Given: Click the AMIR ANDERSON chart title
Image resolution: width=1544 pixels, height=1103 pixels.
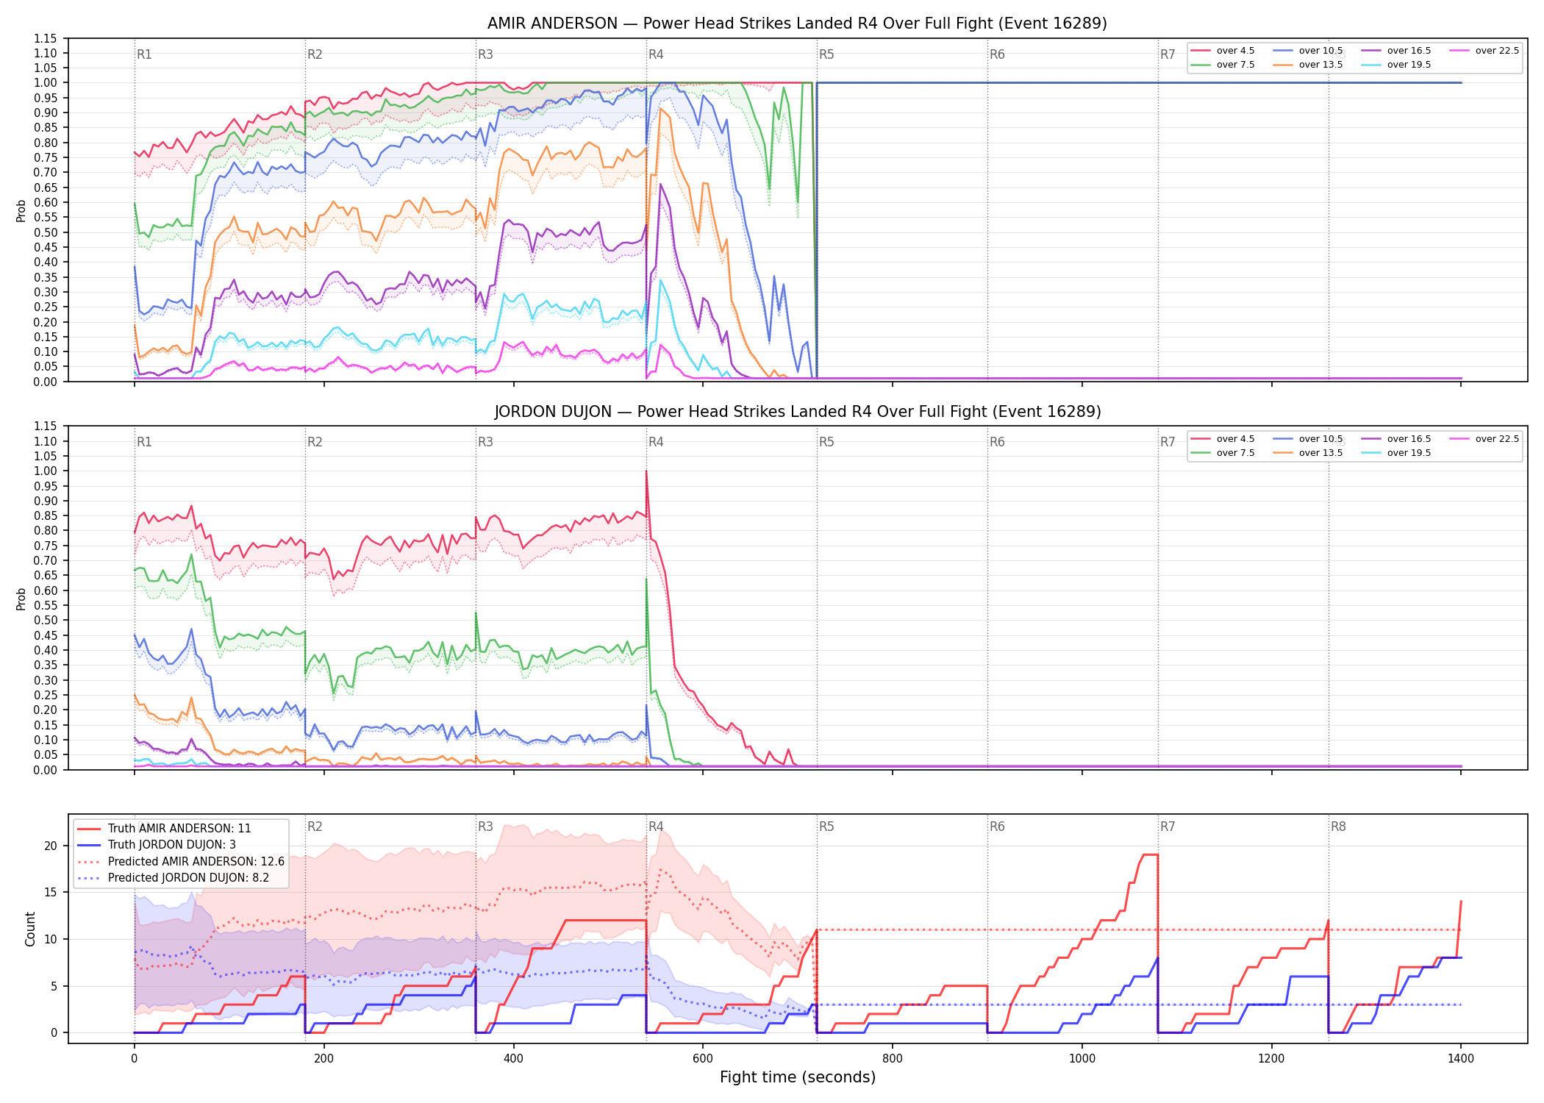Looking at the screenshot, I should tap(797, 24).
